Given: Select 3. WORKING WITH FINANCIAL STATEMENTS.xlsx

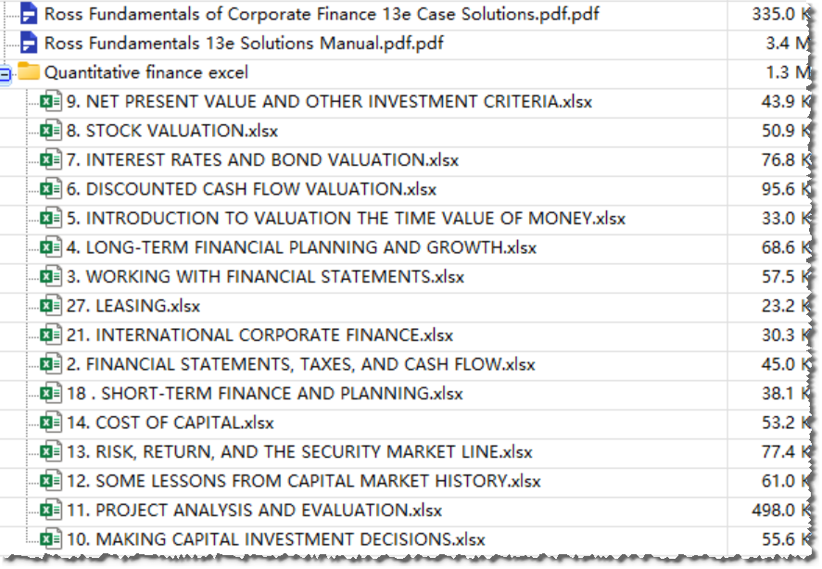Looking at the screenshot, I should point(265,277).
